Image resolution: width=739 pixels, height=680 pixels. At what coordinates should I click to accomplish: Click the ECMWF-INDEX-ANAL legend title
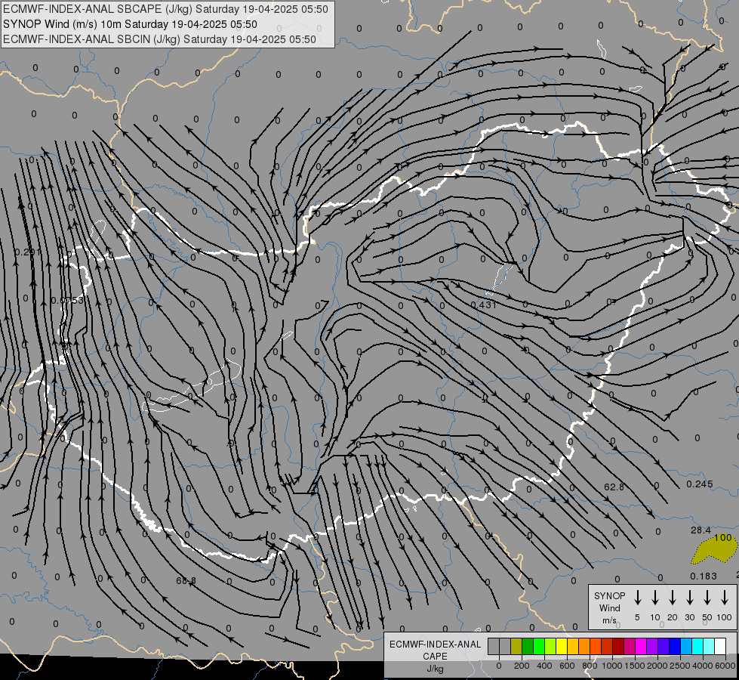tap(436, 644)
